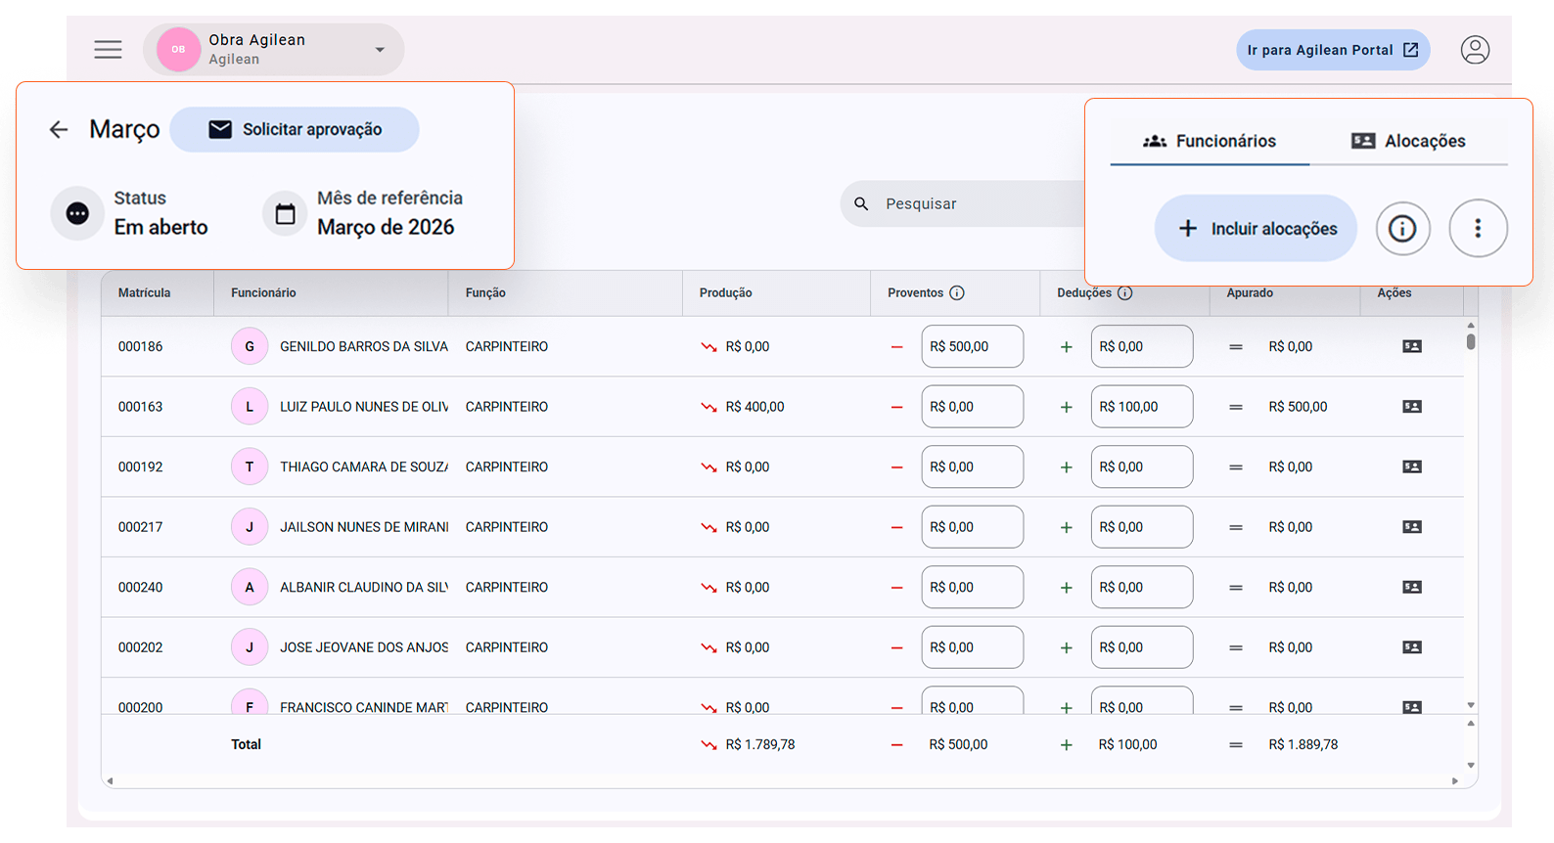Click the horizontal scroll right arrow

pos(1455,780)
